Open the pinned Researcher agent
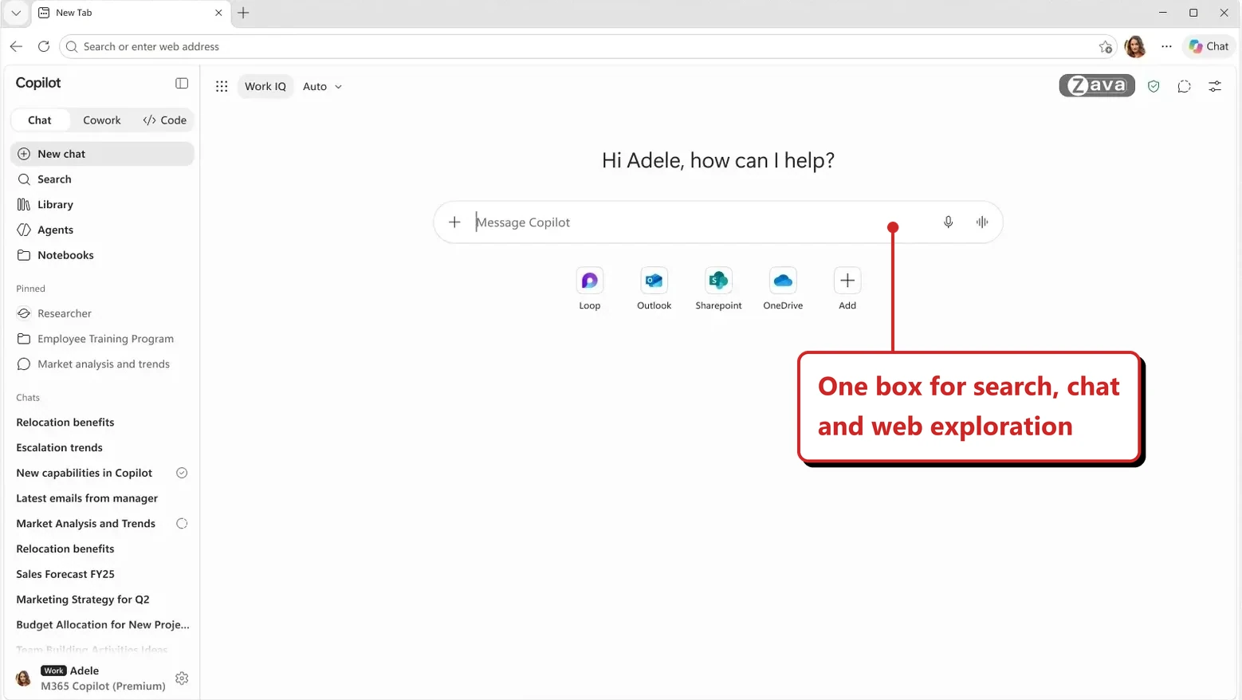The image size is (1242, 700). (x=102, y=313)
